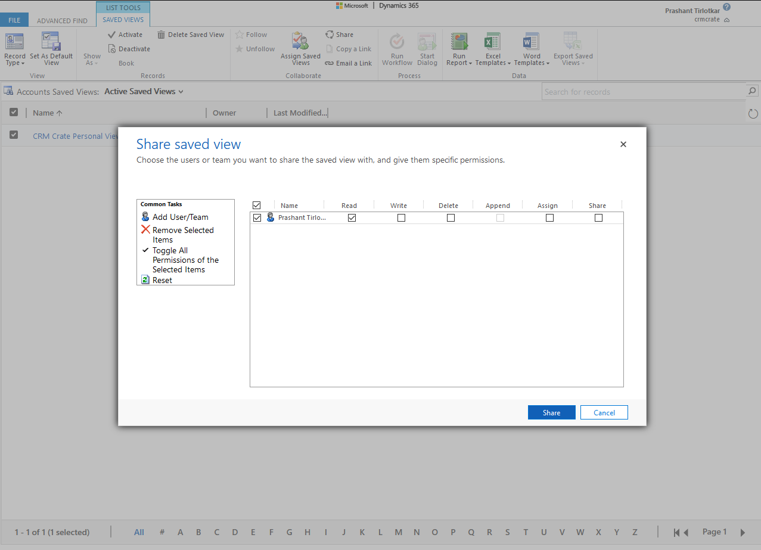Viewport: 761px width, 550px height.
Task: Click the Share button in the dialog
Action: point(551,412)
